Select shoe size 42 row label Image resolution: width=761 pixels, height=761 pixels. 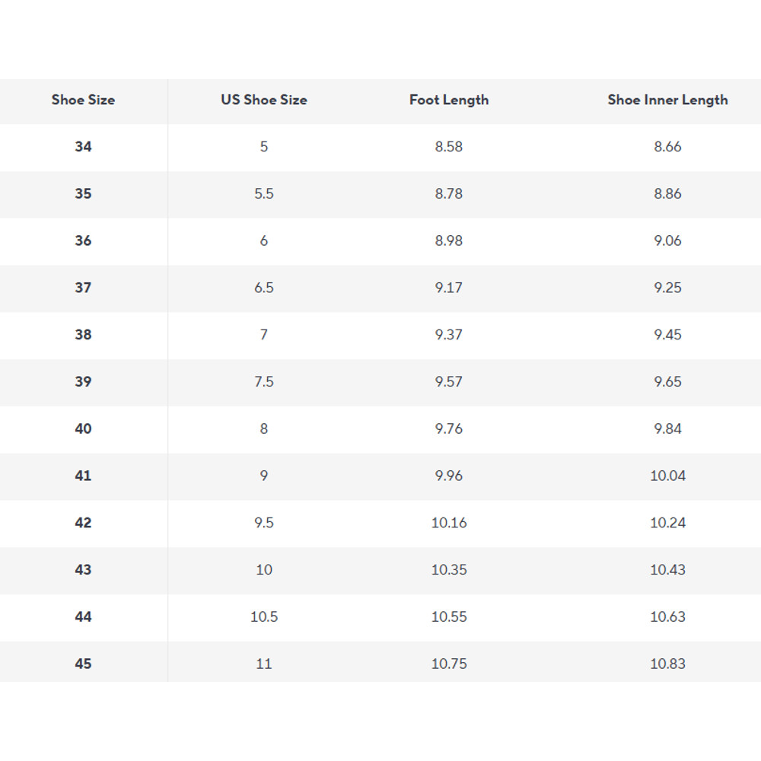pyautogui.click(x=83, y=523)
